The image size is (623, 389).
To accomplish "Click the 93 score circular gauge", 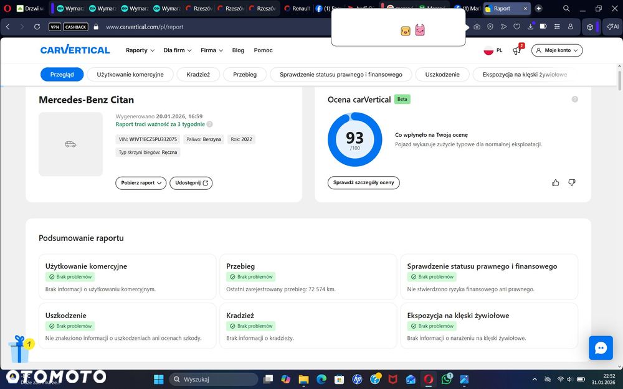I will click(x=355, y=139).
